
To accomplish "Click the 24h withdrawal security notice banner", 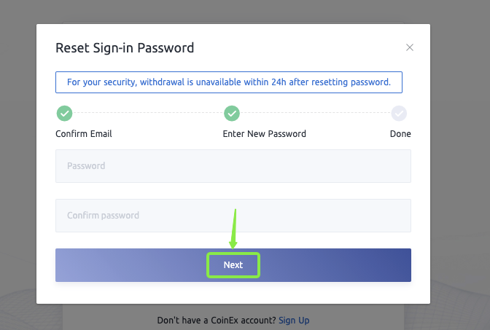I will click(x=229, y=82).
